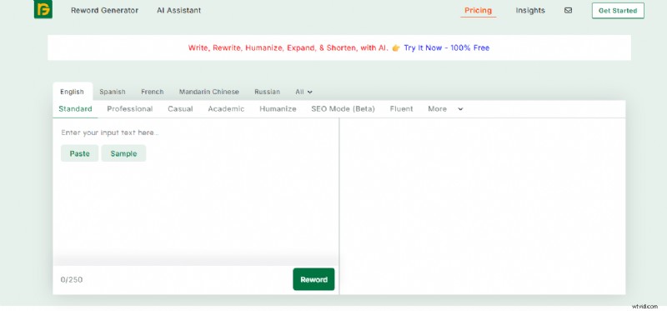This screenshot has height=311, width=667.
Task: Visit the Insights link
Action: (530, 11)
